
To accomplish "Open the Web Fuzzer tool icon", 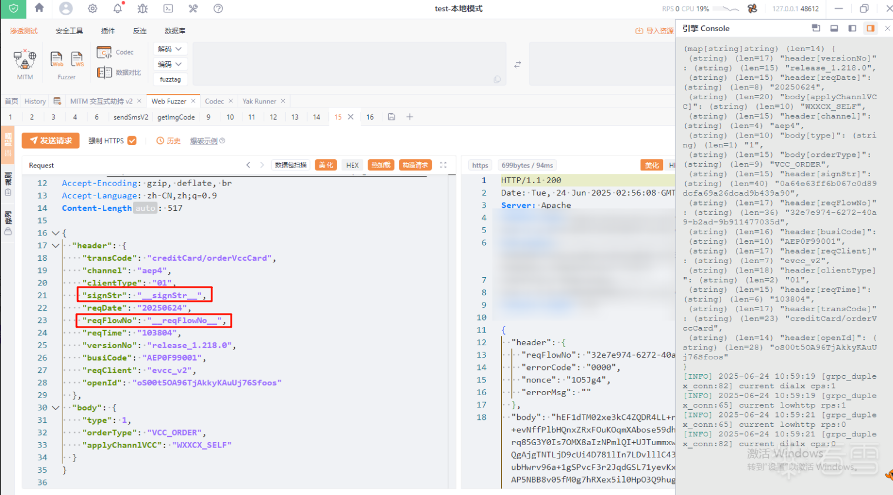I will (56, 59).
